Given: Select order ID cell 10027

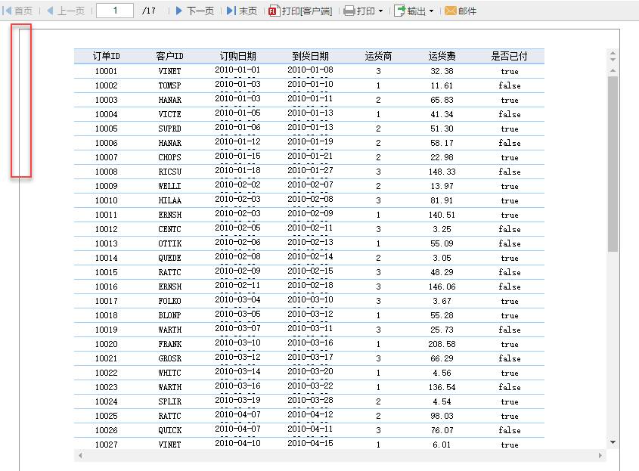Looking at the screenshot, I should click(106, 445).
